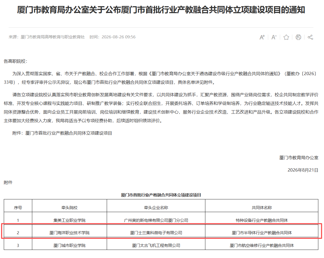Image resolution: width=324 pixels, height=258 pixels.
Task: Click 厦门太古飞机工程有限公司 cell
Action: pos(156,246)
